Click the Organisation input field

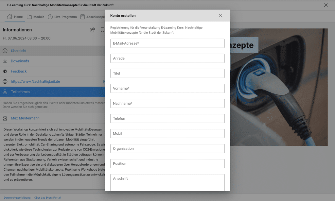click(x=167, y=149)
